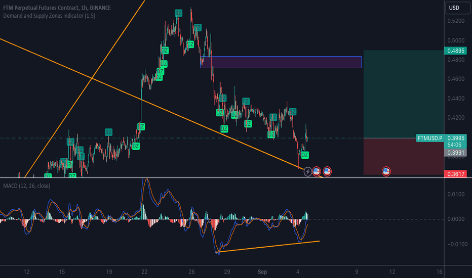Select the MACD (12, 26, close) indicator label
This screenshot has height=278, width=472.
(x=27, y=186)
